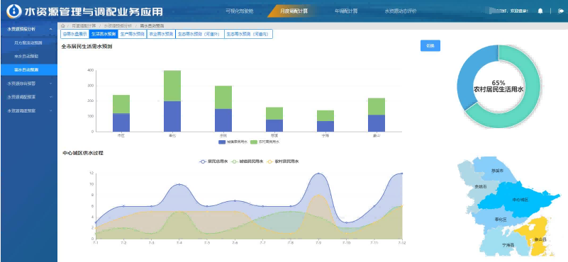This screenshot has height=262, width=568.
Task: Click the 象山 stacked bar
Action: (377, 115)
